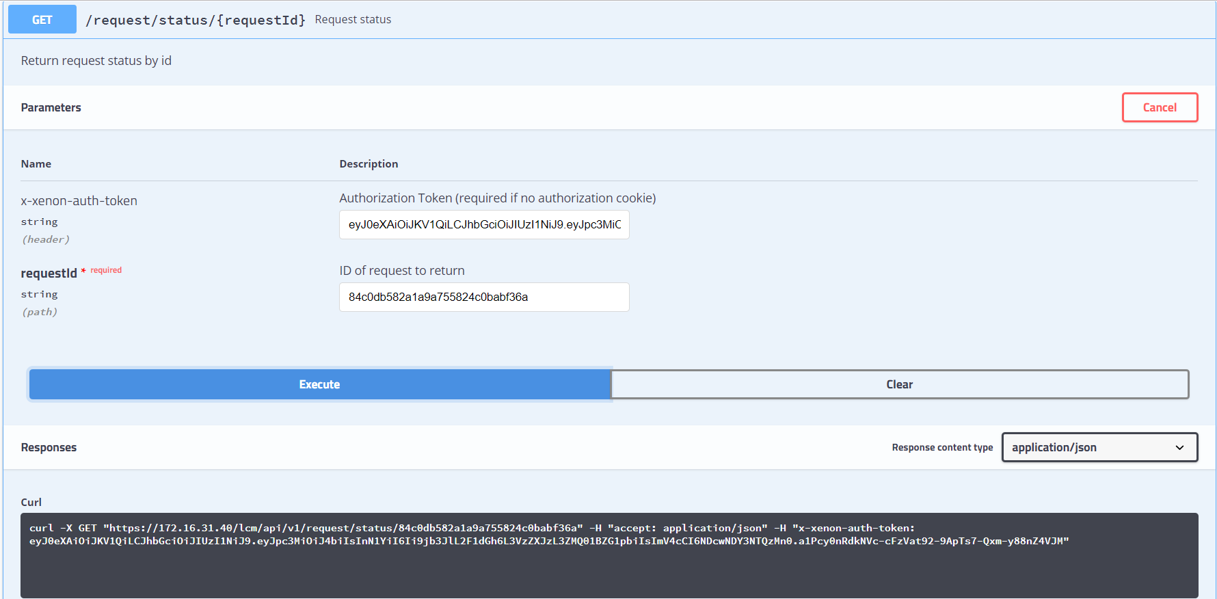
Task: Open the Response content type dropdown
Action: pos(1099,447)
